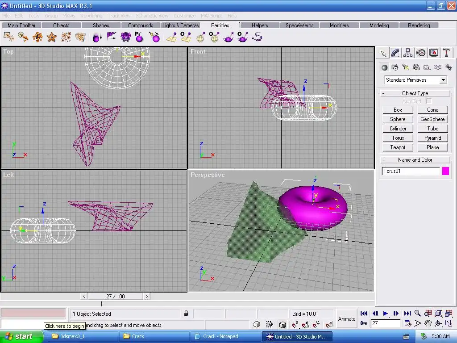Create a Teapot primitive button
The image size is (457, 343).
coord(398,147)
